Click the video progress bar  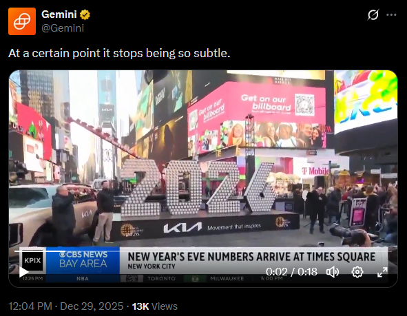coord(203,251)
